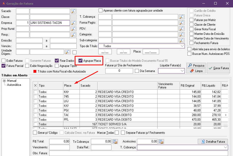This screenshot has width=233, height=156.
Task: Enable Separar Faturas p/ Fechamento
Action: (x=123, y=133)
